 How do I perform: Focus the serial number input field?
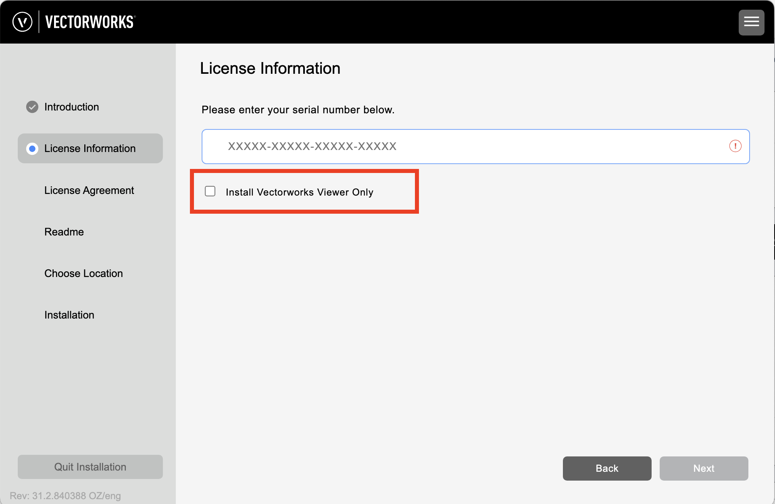coord(464,146)
